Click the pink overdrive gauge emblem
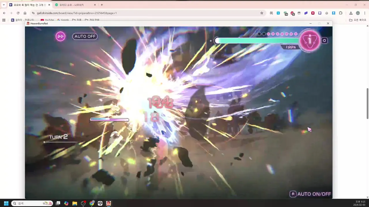The width and height of the screenshot is (369, 207). coord(310,41)
